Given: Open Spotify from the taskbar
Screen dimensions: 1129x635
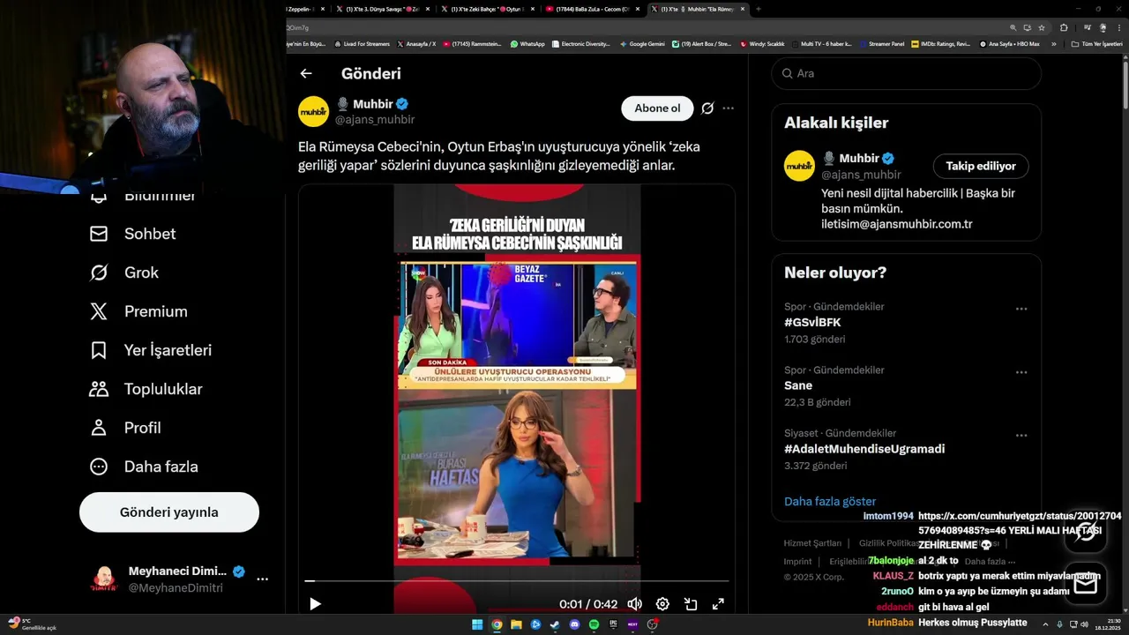Looking at the screenshot, I should click(x=594, y=624).
